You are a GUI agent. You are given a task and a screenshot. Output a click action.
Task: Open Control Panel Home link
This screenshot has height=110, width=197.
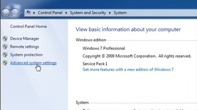click(x=29, y=27)
